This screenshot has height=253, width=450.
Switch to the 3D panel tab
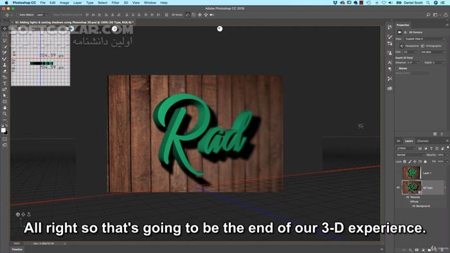coord(399,141)
